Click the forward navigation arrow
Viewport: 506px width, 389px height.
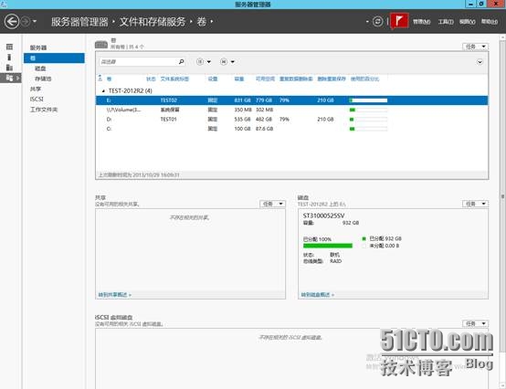[x=26, y=22]
